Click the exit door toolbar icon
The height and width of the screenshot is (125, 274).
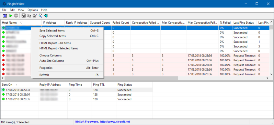46,16
